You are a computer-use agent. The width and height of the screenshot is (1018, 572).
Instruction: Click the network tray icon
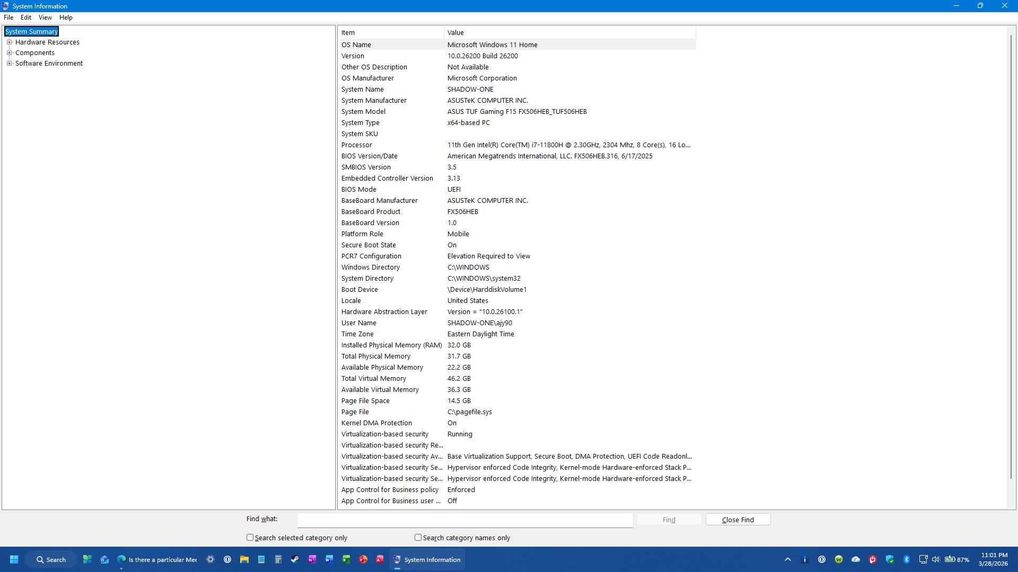point(923,559)
